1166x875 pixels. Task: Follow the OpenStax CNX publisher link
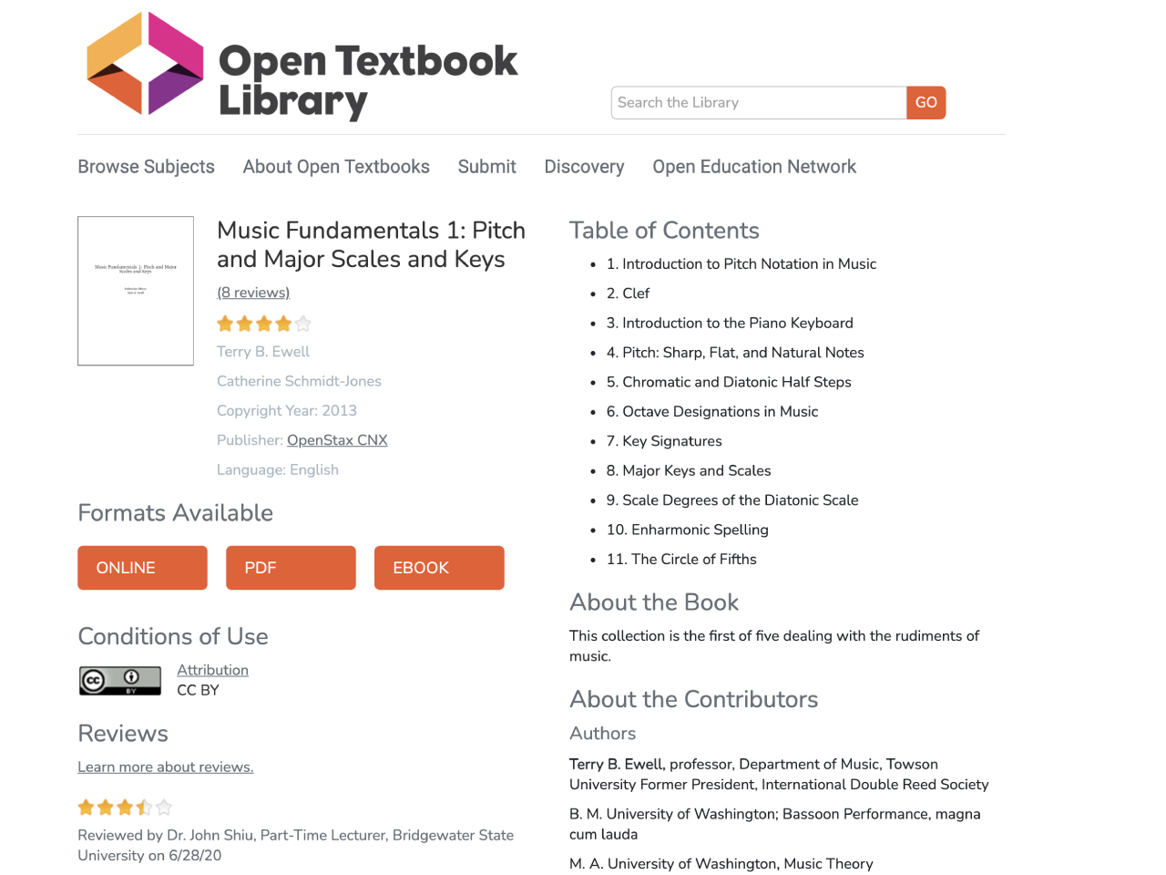[337, 440]
